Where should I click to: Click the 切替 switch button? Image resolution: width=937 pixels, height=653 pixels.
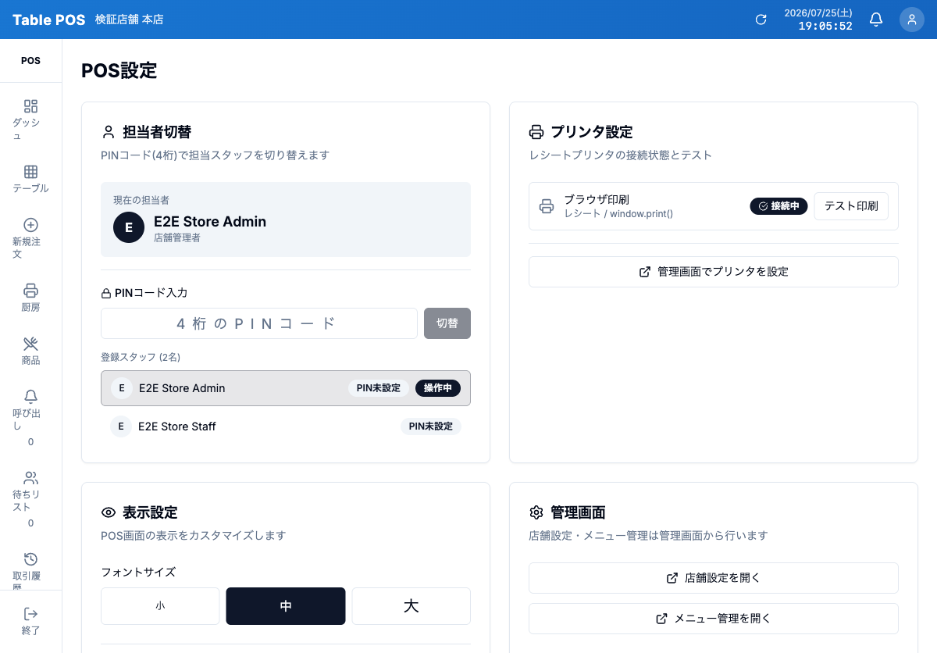447,323
